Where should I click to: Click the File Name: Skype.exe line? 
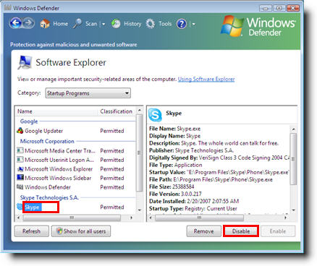(x=175, y=129)
